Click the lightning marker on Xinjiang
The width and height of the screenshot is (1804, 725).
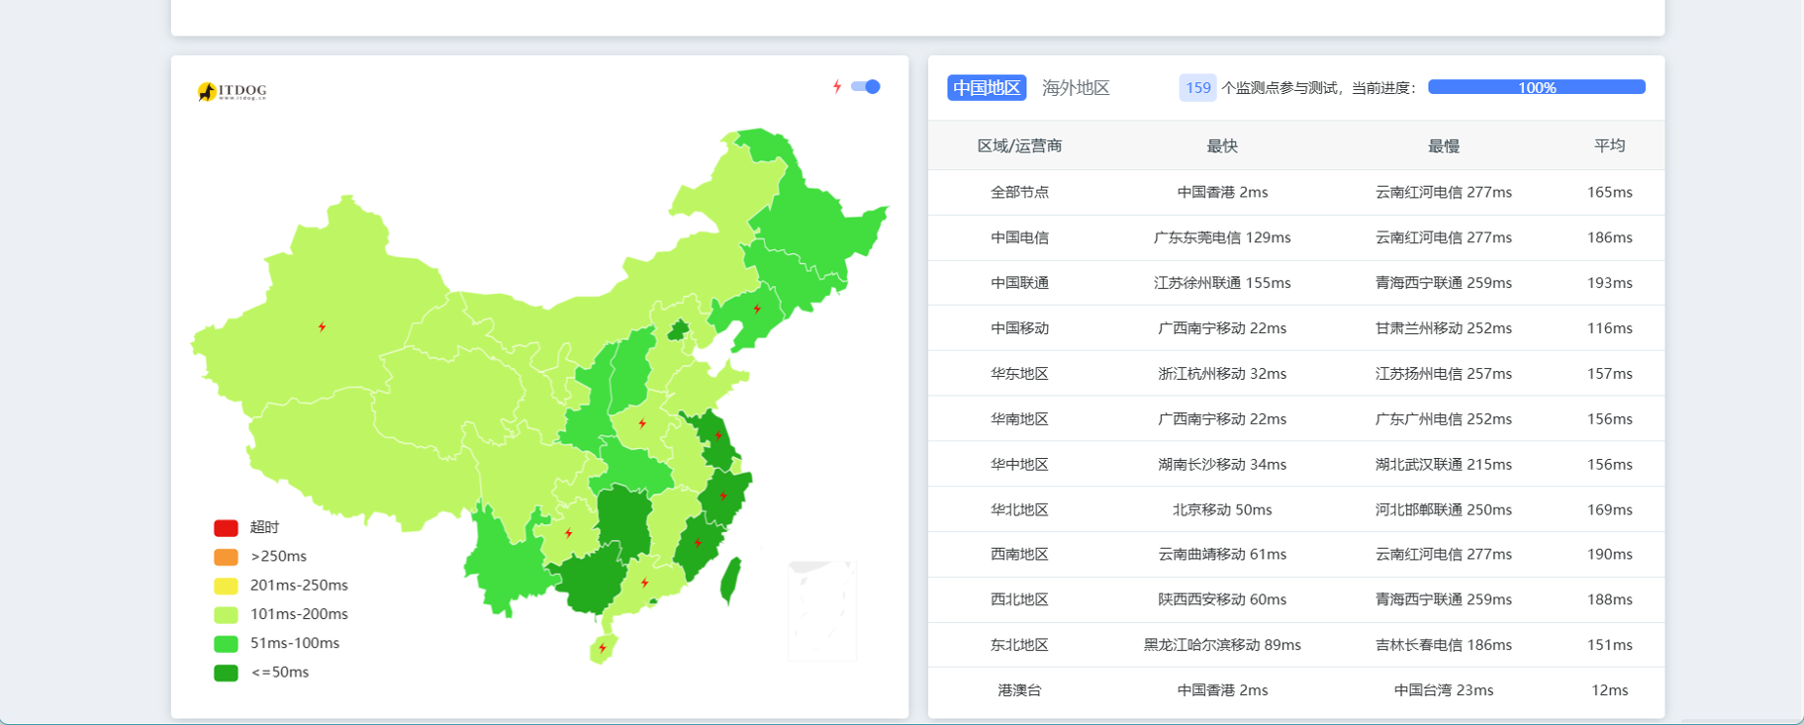tap(322, 326)
